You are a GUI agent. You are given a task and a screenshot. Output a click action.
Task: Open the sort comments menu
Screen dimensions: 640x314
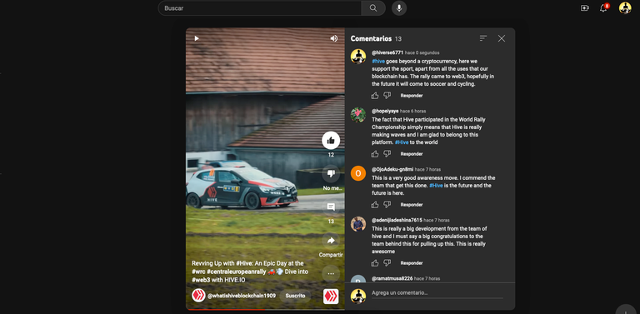(483, 38)
